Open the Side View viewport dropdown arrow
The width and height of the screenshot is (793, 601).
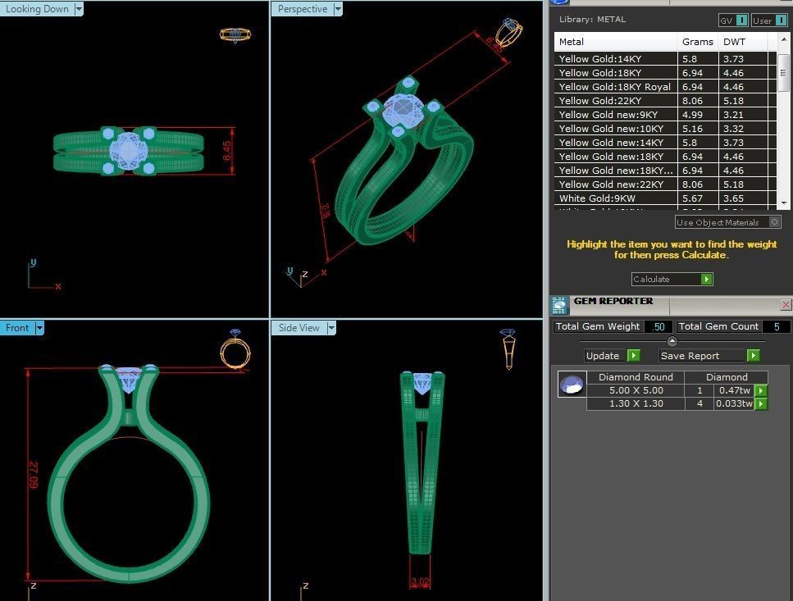(x=331, y=327)
